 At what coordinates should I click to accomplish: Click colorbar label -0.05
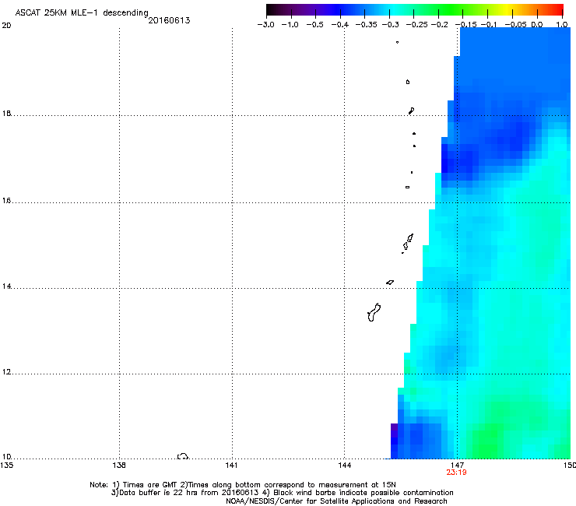point(515,25)
